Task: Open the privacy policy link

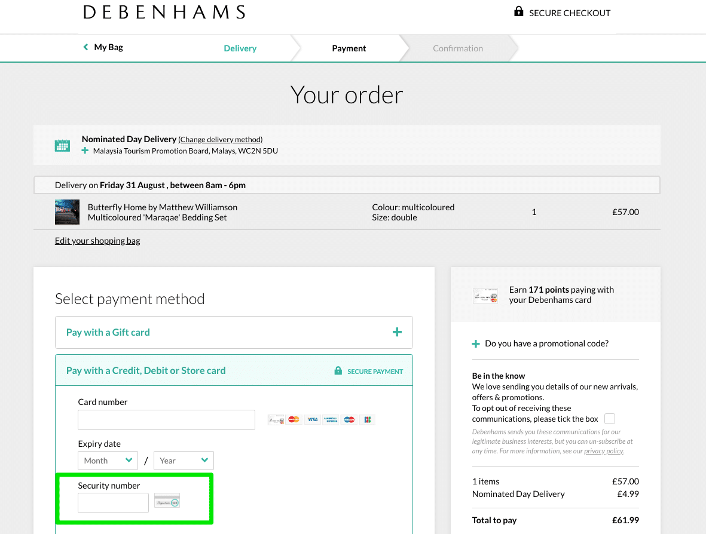Action: [603, 451]
